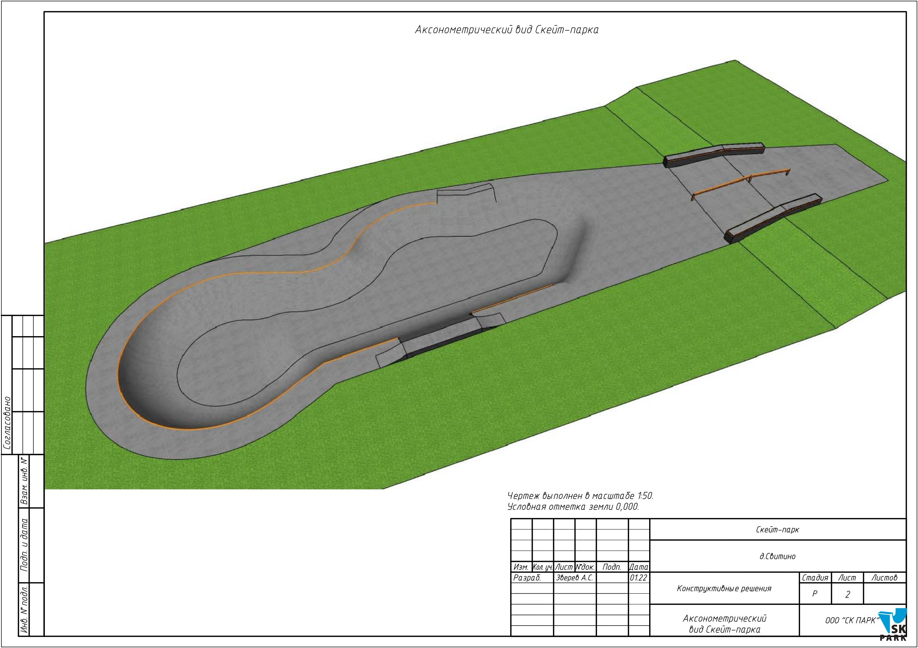
Task: Click the company name 'ООО "СК ПАРК"'
Action: click(x=852, y=620)
